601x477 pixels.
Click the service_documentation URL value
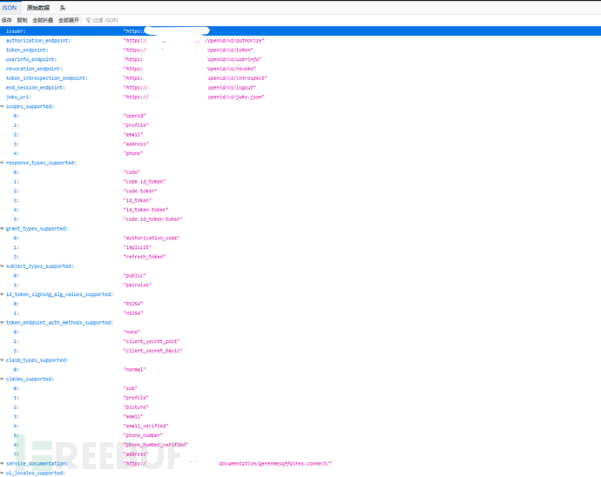click(228, 464)
